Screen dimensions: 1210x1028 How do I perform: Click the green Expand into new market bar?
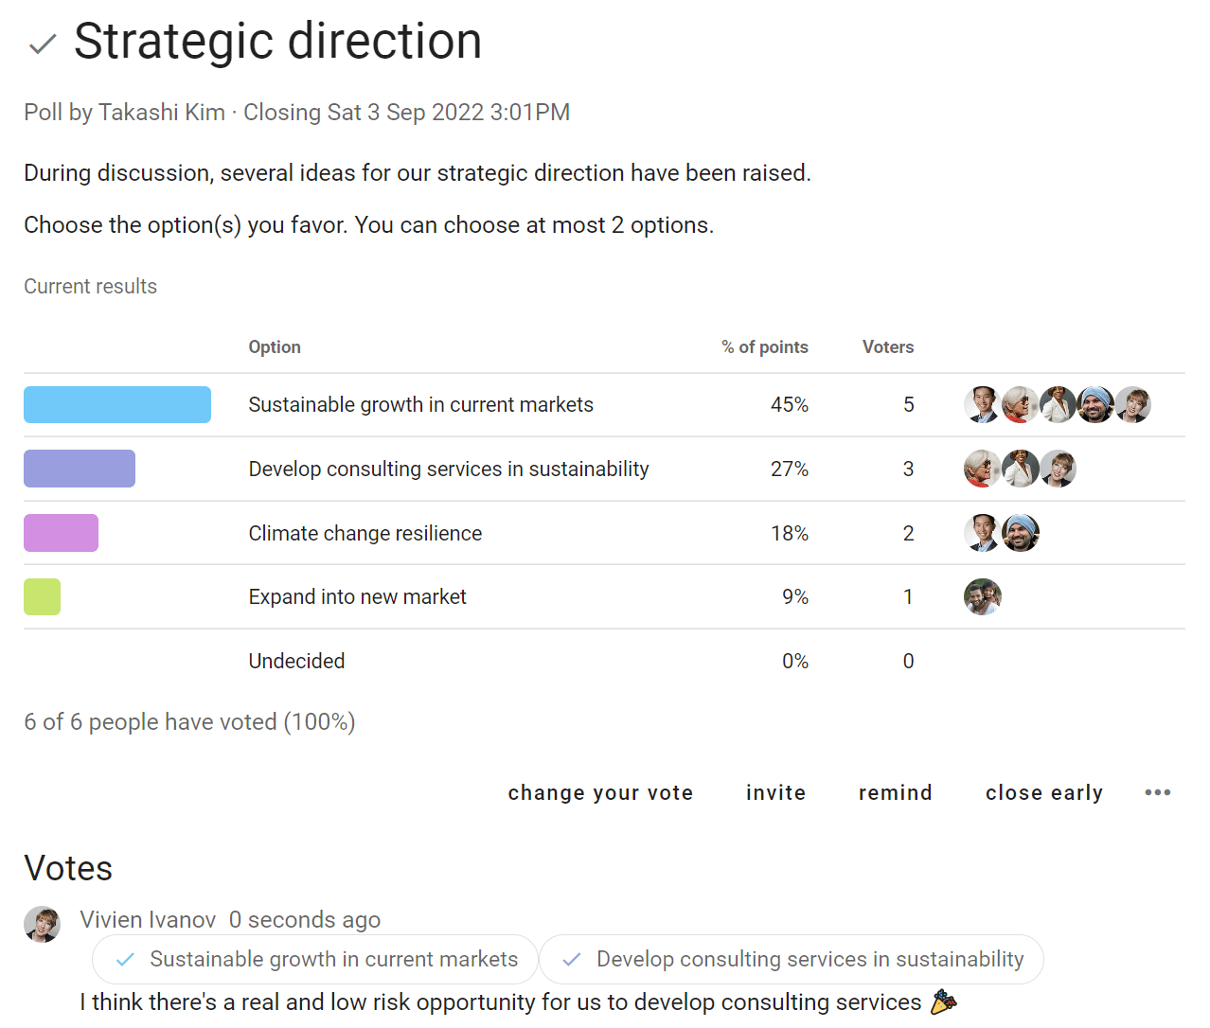point(42,596)
